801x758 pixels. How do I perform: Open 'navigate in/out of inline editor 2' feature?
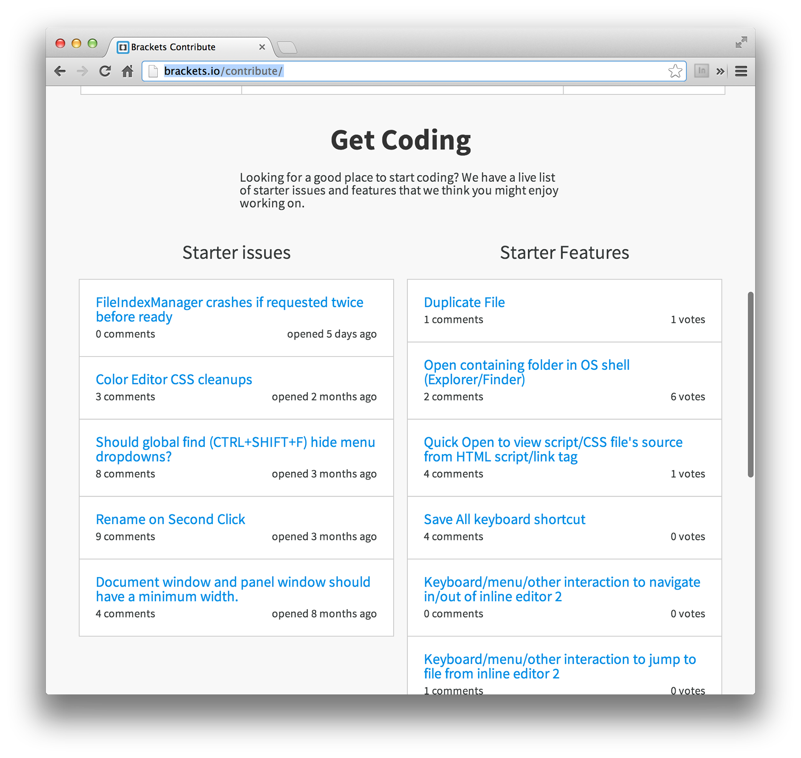(562, 589)
